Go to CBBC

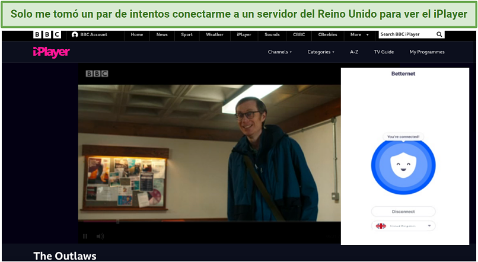(299, 35)
